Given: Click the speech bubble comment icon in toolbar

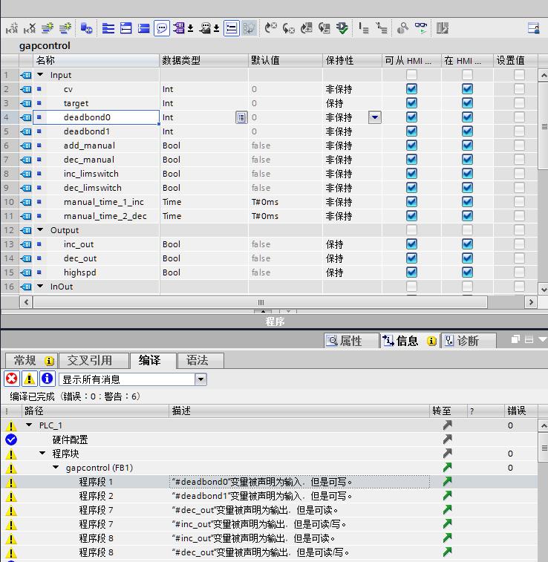Looking at the screenshot, I should (161, 28).
